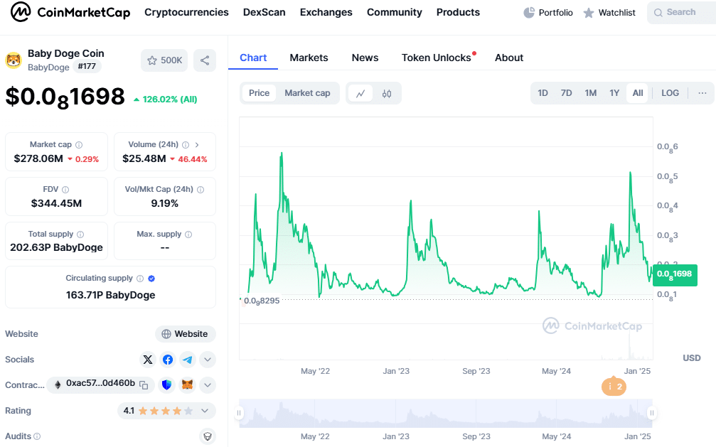
Task: Switch to the Token Unlocks tab
Action: coord(437,58)
